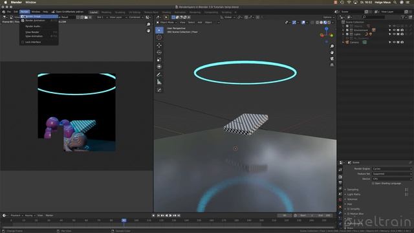Image resolution: width=414 pixels, height=233 pixels.
Task: Open the Feature Set dropdown (Supported)
Action: point(392,174)
